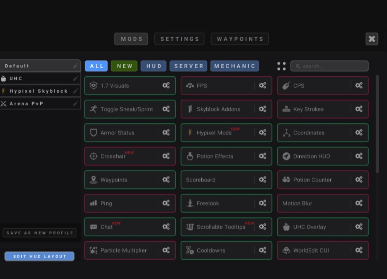This screenshot has width=387, height=279.
Task: Filter mods by HUD category
Action: pyautogui.click(x=154, y=66)
